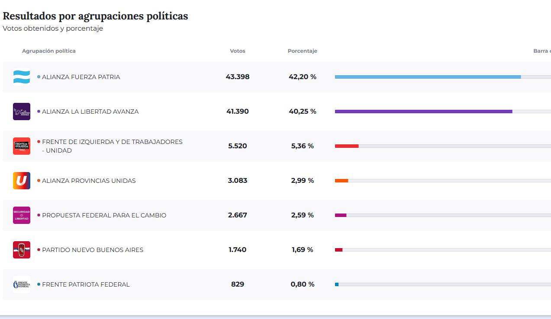Click the blue dot beside Alianza Fuerza Patria
This screenshot has height=319, width=551.
(39, 77)
